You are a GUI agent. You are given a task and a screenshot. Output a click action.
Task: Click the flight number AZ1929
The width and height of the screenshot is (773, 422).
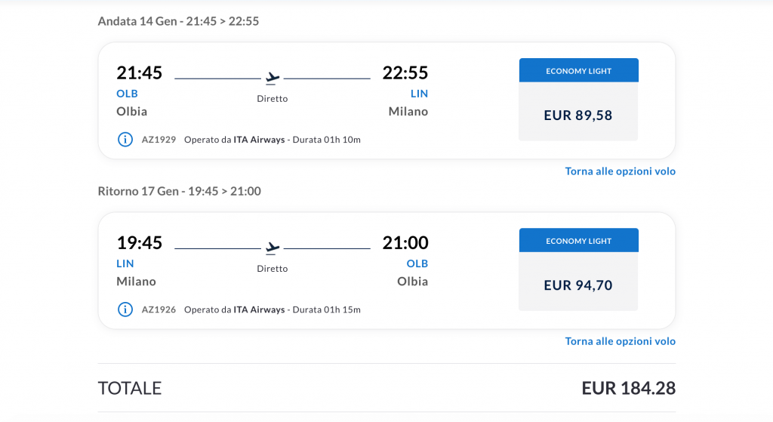point(159,140)
